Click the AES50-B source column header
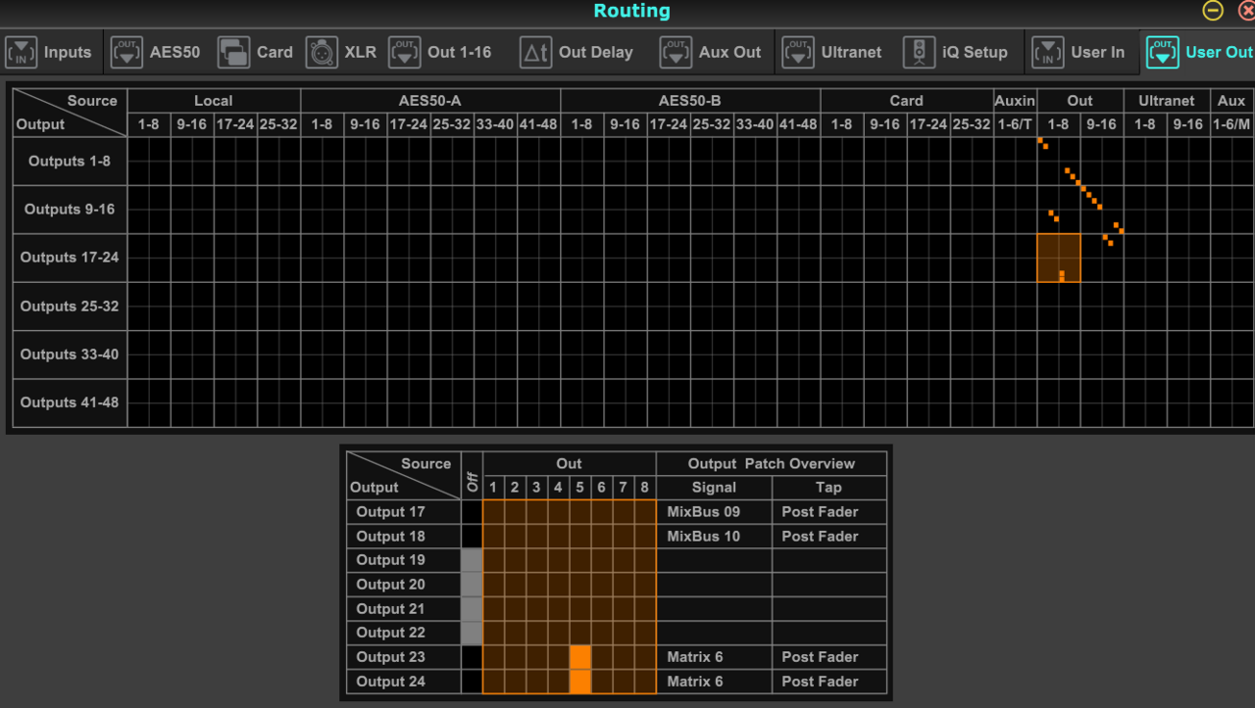 coord(690,101)
